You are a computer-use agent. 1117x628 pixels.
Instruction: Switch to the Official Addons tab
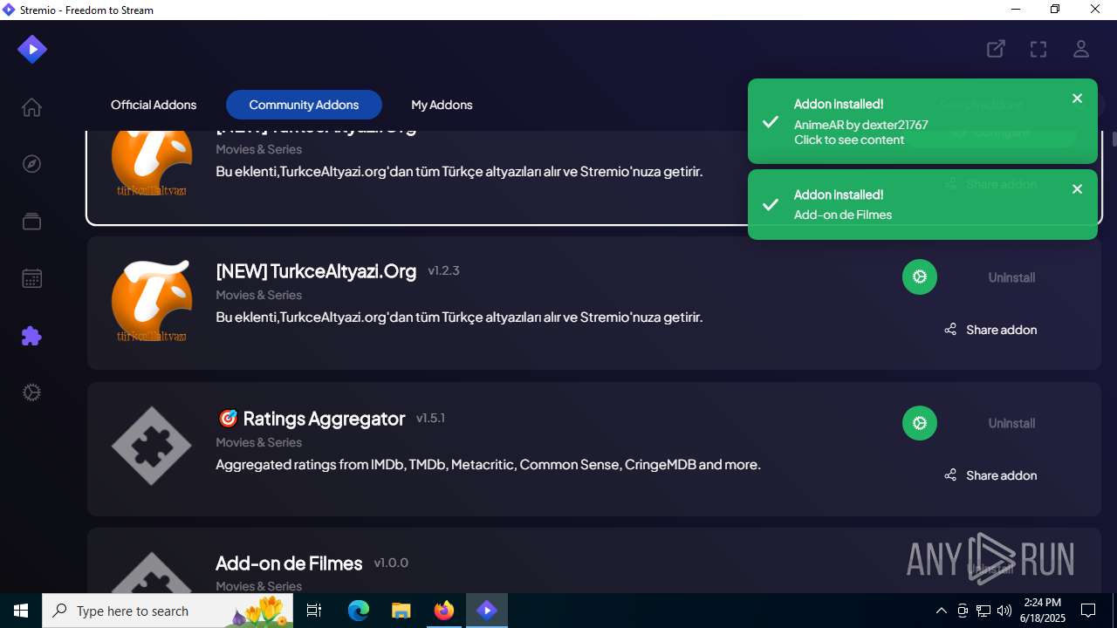click(154, 105)
